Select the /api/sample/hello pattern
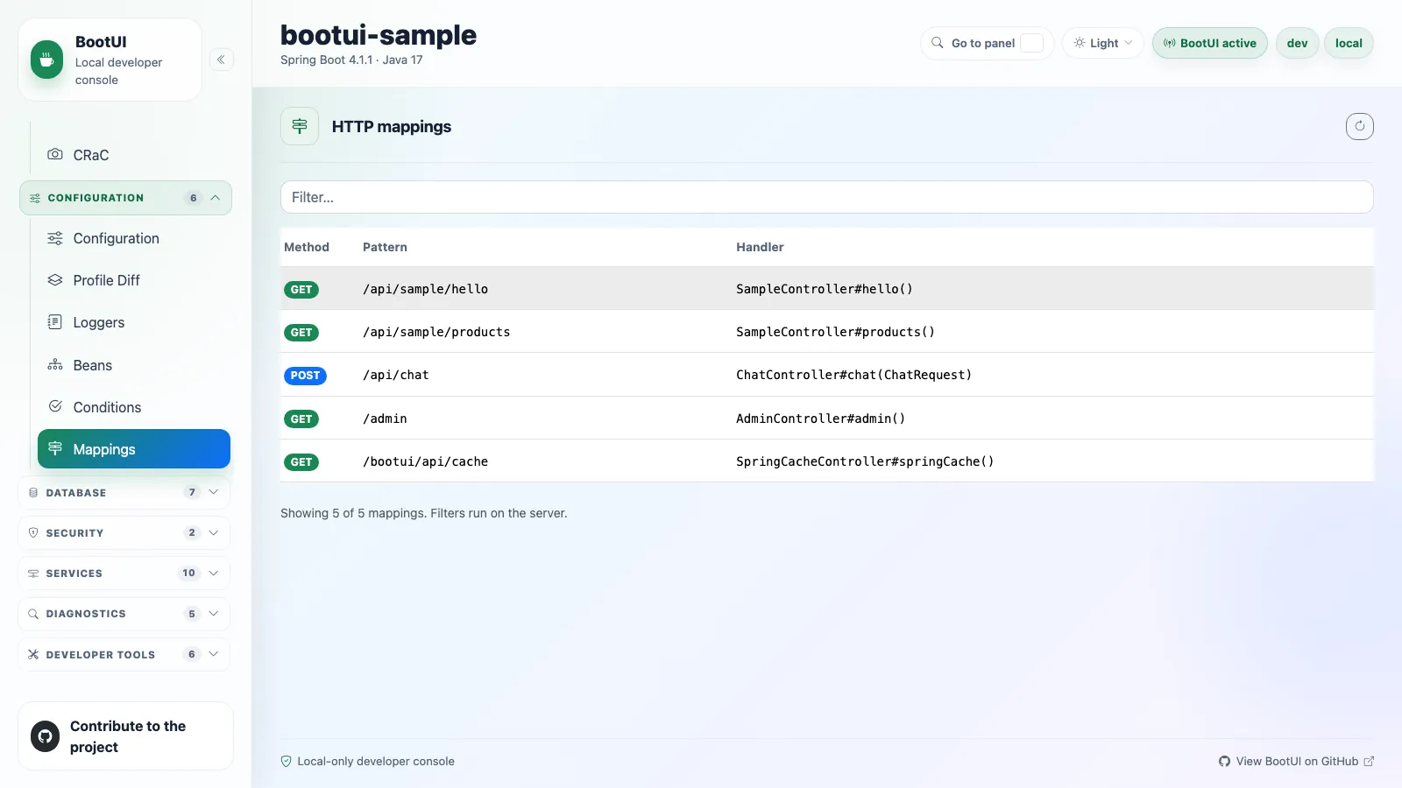Viewport: 1402px width, 788px height. pos(425,289)
